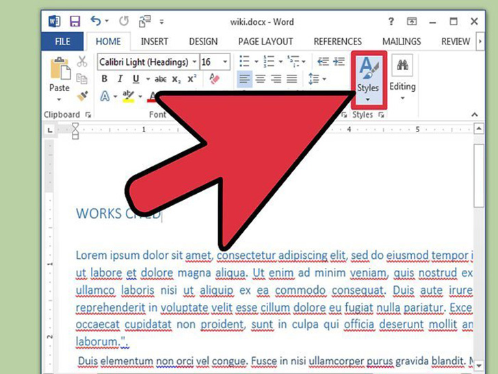The image size is (498, 374).
Task: Open the REFERENCES tab
Action: click(338, 41)
